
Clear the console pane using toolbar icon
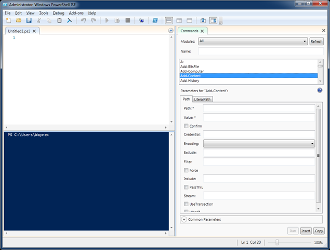click(70, 21)
